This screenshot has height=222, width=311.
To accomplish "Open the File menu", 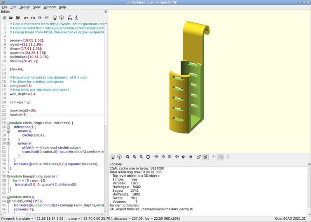I will [5, 7].
